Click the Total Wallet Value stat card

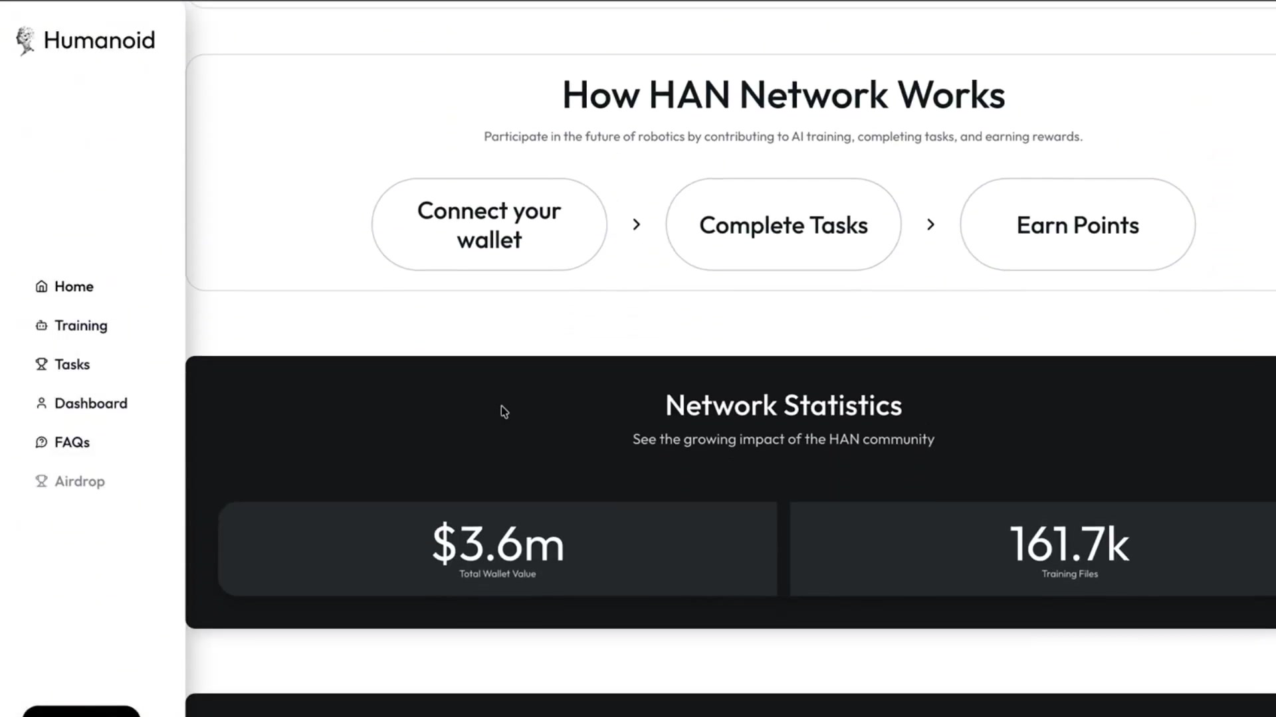coord(497,549)
